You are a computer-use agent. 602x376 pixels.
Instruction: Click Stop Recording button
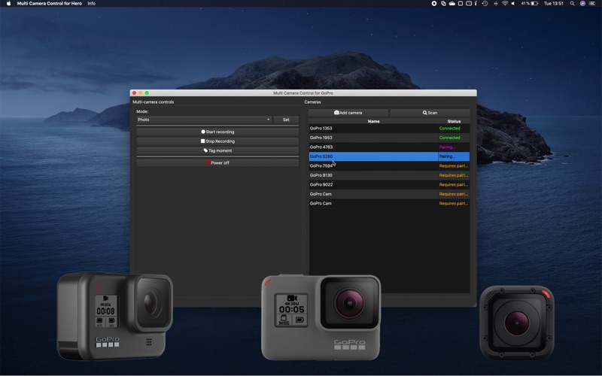(x=217, y=141)
